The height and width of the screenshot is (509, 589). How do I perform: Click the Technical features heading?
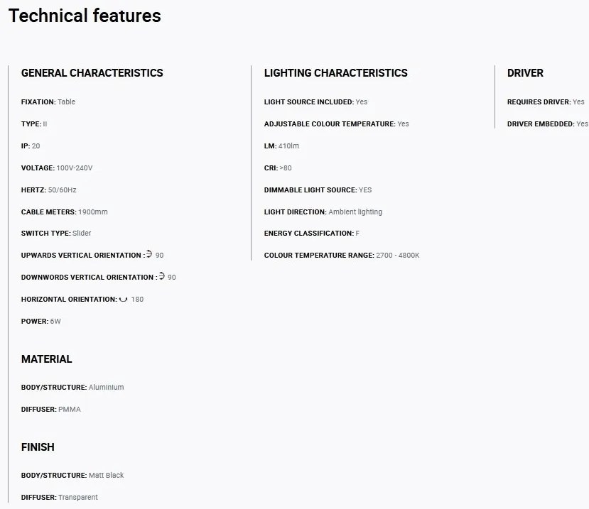click(x=85, y=16)
